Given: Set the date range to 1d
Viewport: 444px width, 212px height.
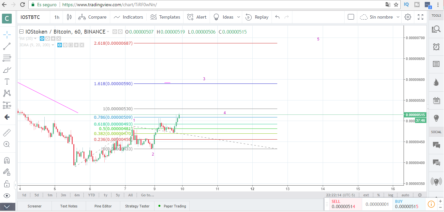Looking at the screenshot, I should [24, 195].
